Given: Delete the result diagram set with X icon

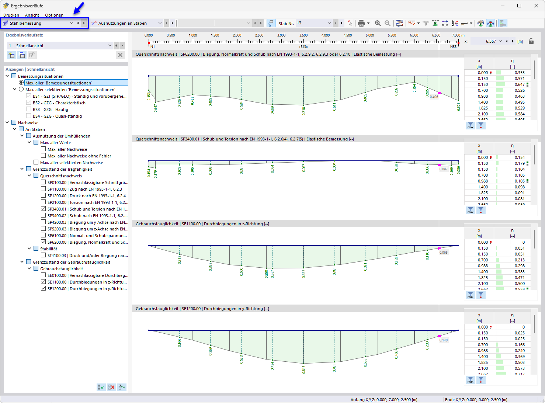Looking at the screenshot, I should [120, 55].
